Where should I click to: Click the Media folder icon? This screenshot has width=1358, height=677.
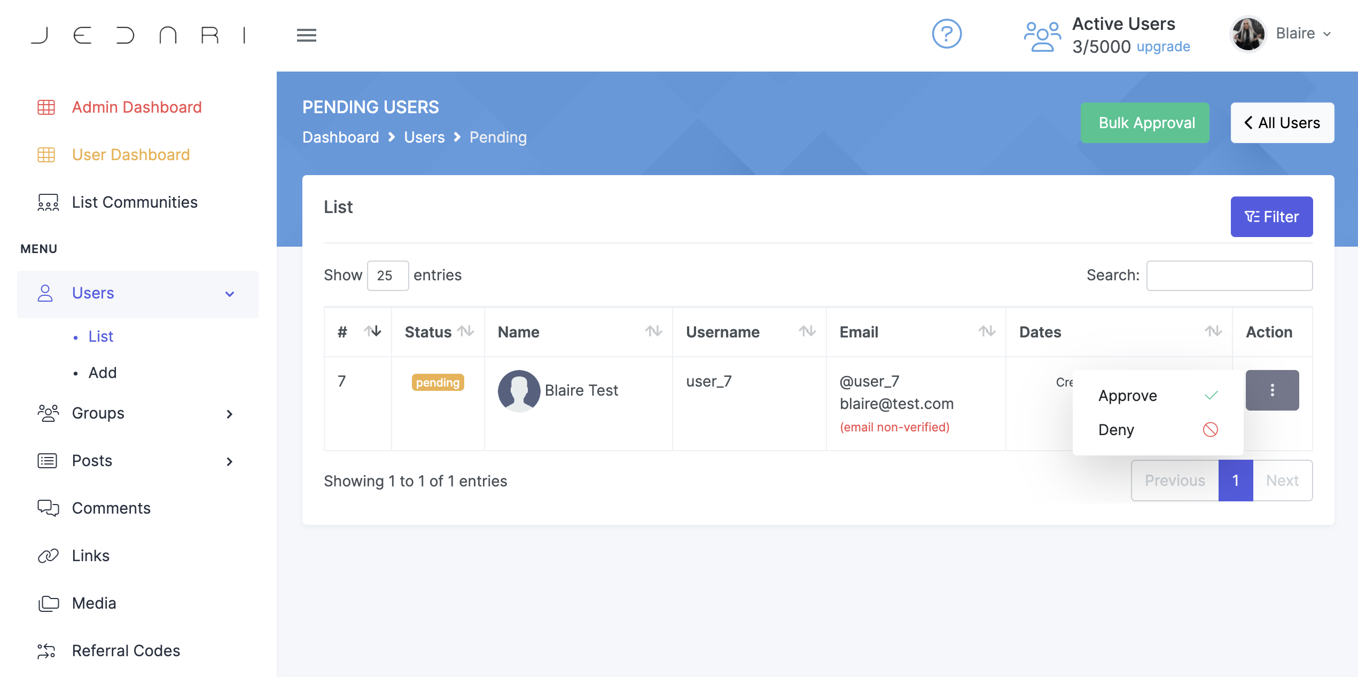(x=49, y=603)
